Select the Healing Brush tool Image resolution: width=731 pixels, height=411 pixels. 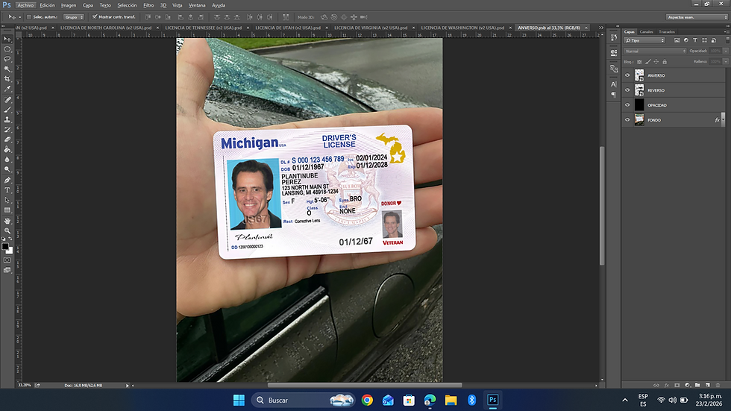[x=7, y=100]
